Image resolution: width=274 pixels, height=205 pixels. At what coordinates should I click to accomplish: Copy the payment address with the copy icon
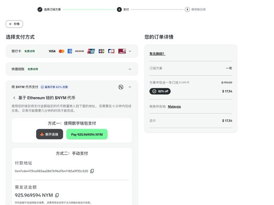click(92, 171)
